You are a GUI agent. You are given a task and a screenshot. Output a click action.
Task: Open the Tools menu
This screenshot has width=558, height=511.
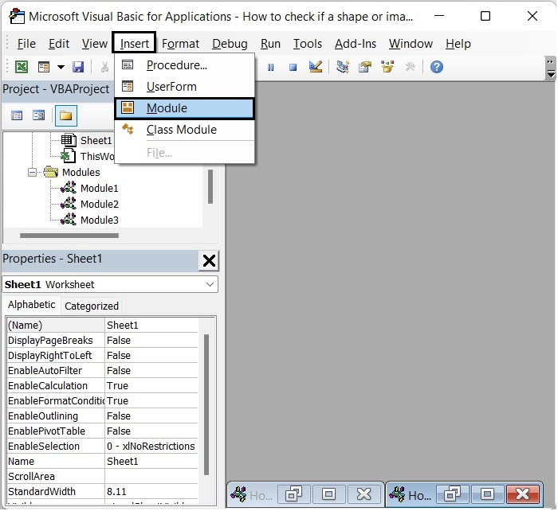pos(308,43)
